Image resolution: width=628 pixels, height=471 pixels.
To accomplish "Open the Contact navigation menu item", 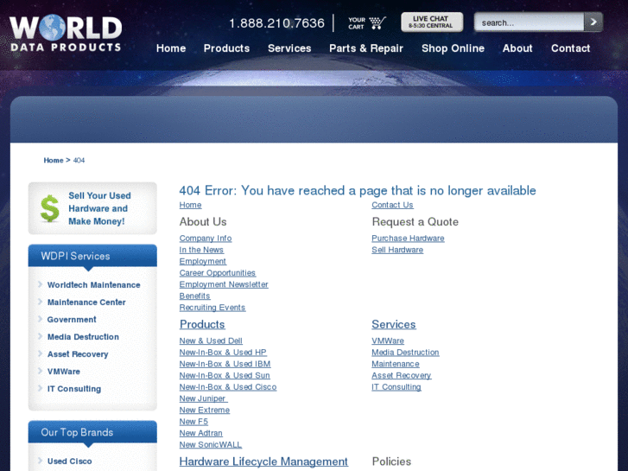I will pyautogui.click(x=570, y=48).
